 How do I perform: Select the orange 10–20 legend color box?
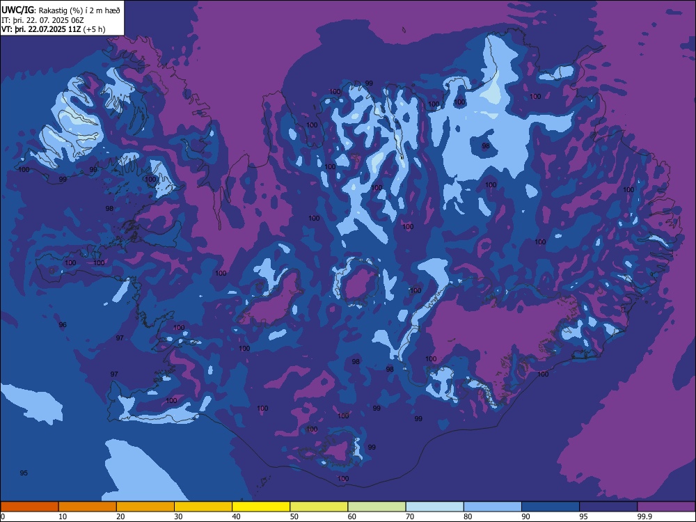(x=88, y=507)
